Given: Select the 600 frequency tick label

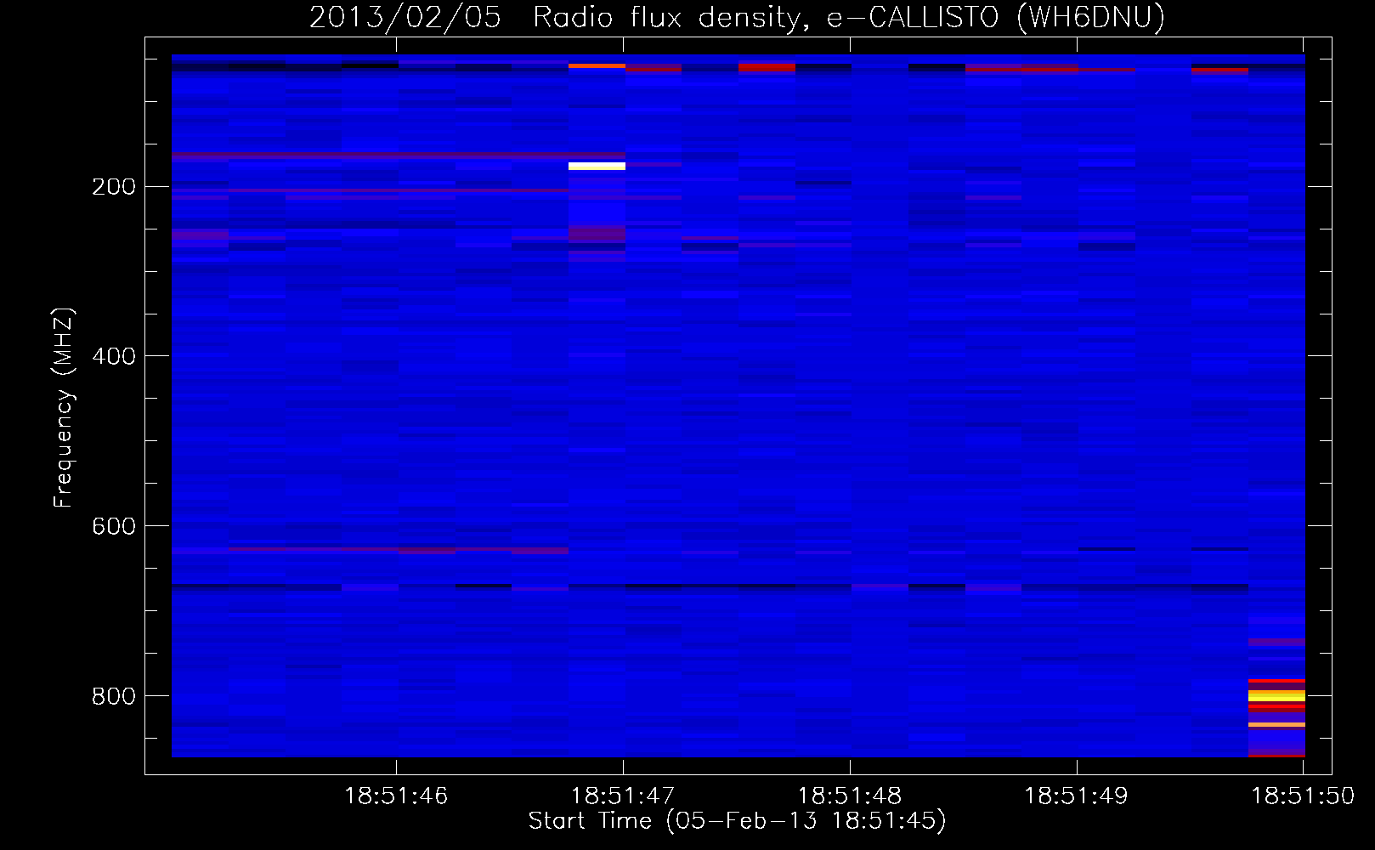Looking at the screenshot, I should [x=114, y=527].
